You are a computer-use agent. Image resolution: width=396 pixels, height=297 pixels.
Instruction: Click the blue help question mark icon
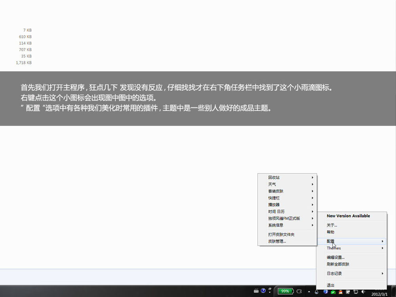tap(263, 291)
